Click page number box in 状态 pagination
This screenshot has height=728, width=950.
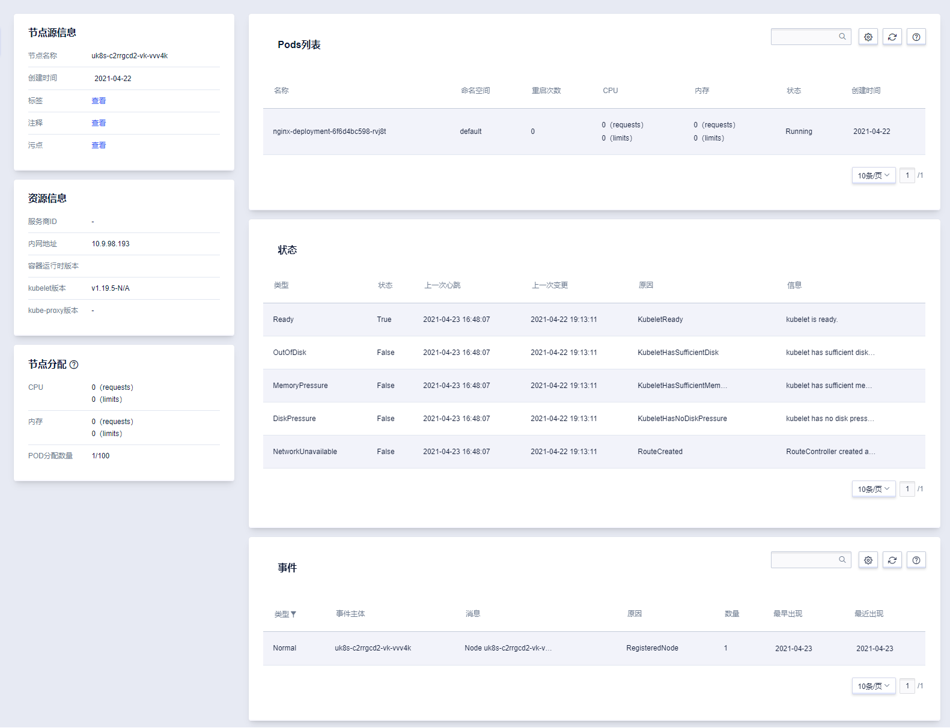click(x=907, y=489)
